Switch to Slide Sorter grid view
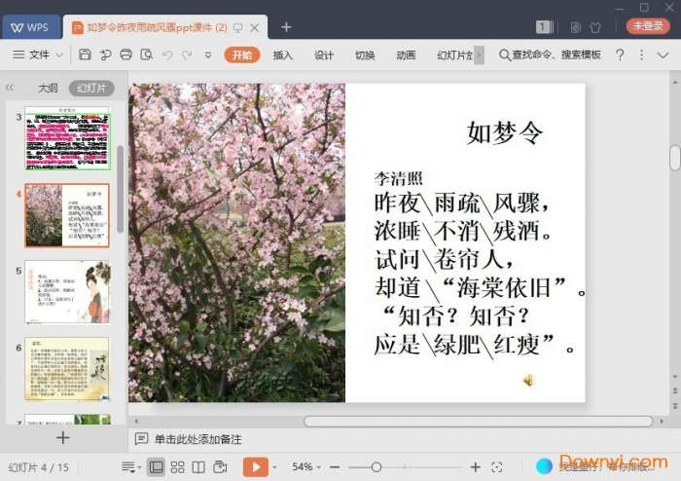 (177, 467)
